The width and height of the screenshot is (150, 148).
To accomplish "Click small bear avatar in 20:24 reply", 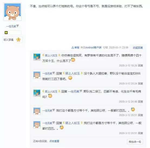I will tap(37, 75).
